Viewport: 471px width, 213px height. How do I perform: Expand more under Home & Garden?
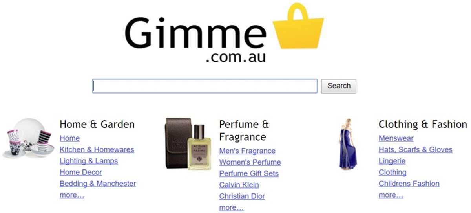coord(72,195)
